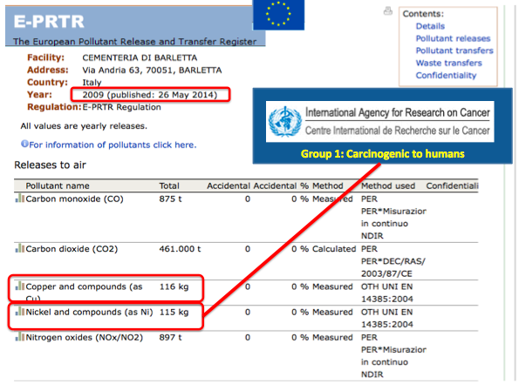
Task: Click 'Nitrogen oxides (NOx/NO2)' pollutant name
Action: point(85,337)
